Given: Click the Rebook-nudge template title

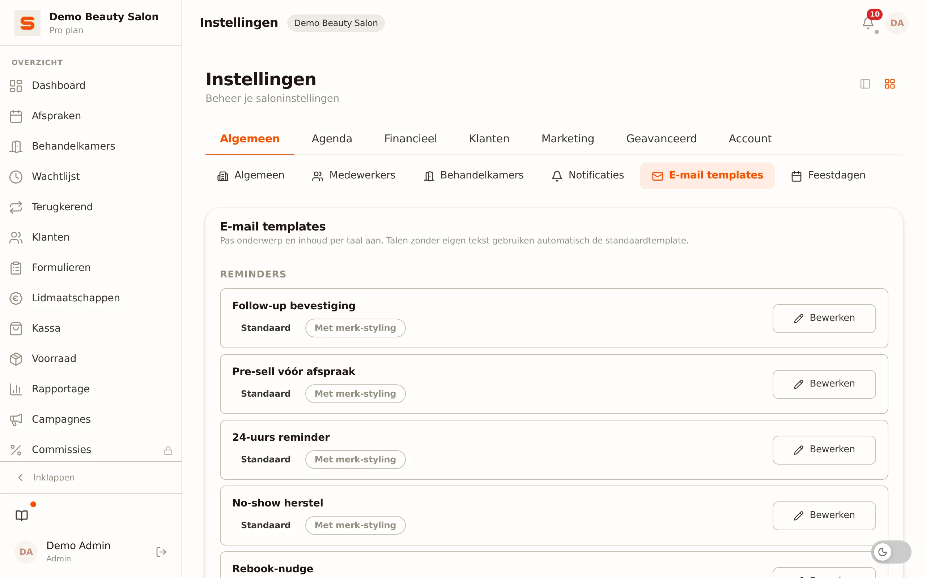Looking at the screenshot, I should click(x=272, y=569).
